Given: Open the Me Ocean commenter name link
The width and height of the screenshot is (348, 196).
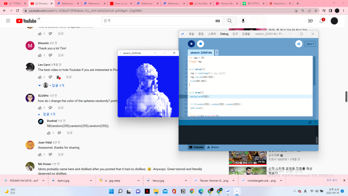Looking at the screenshot, I should tap(45, 164).
